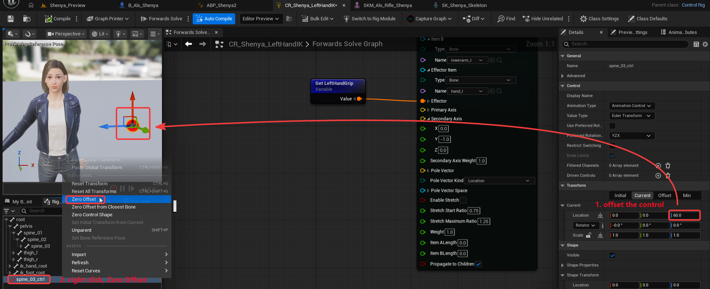This screenshot has height=289, width=710.
Task: Select spine_03_ctrl in the rig hierarchy
Action: click(x=30, y=279)
